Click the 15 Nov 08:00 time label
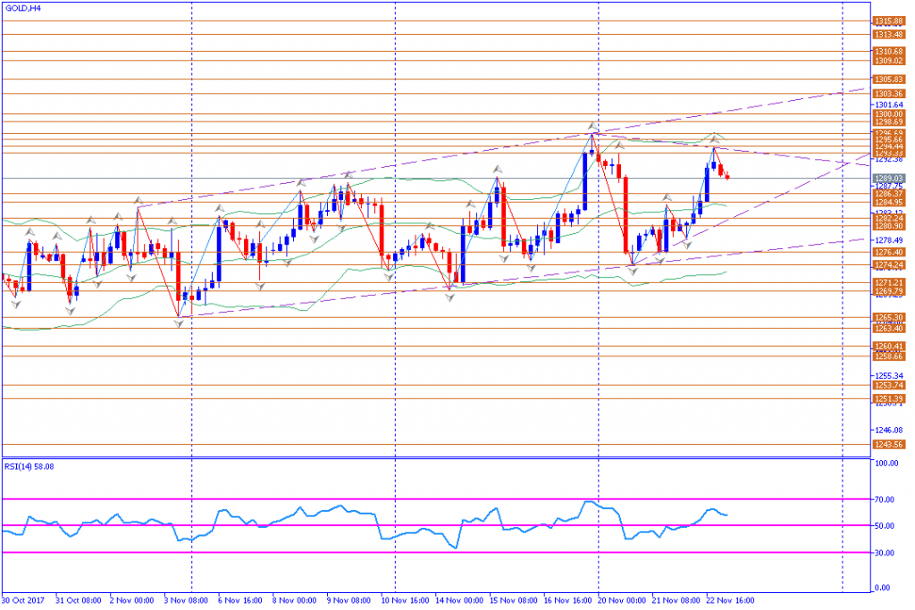This screenshot has width=915, height=610. tap(514, 601)
